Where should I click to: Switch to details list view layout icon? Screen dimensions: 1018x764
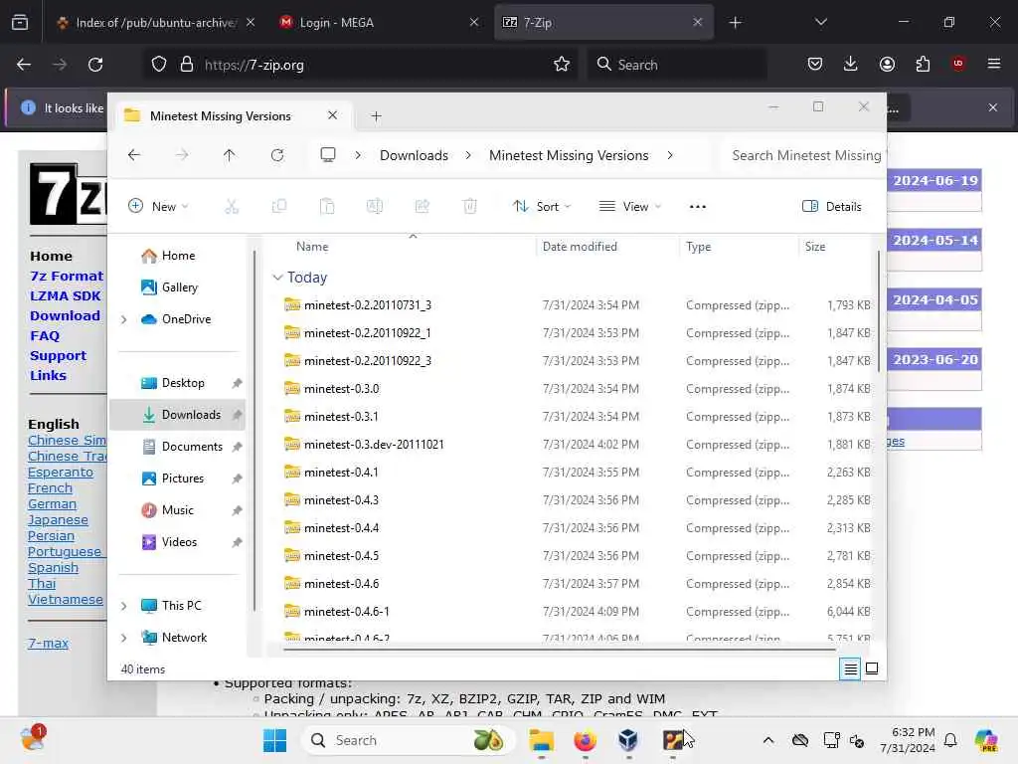tap(851, 668)
